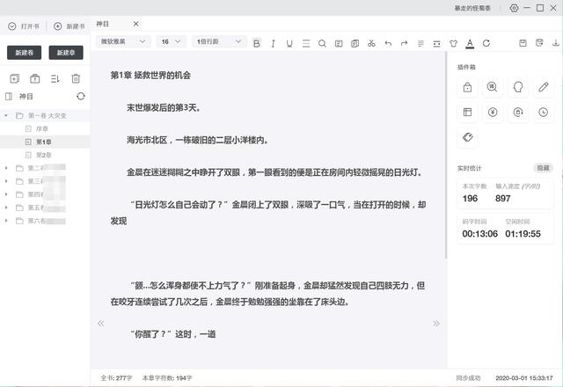Toggle italic formatting in toolbar
563x387 pixels.
point(274,43)
